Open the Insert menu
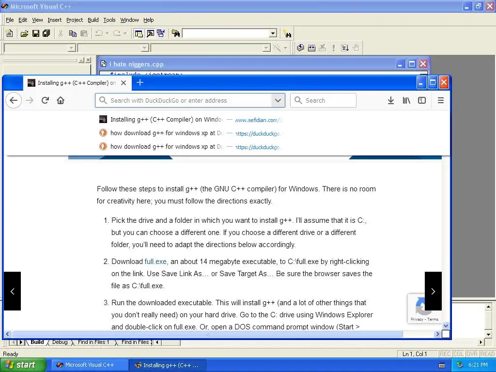 click(x=54, y=20)
